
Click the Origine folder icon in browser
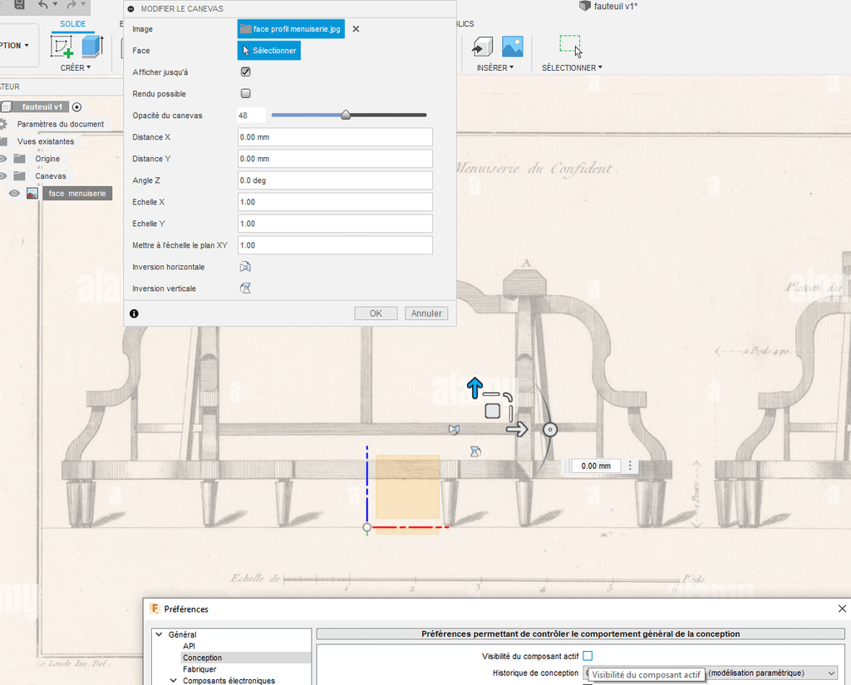pos(20,159)
